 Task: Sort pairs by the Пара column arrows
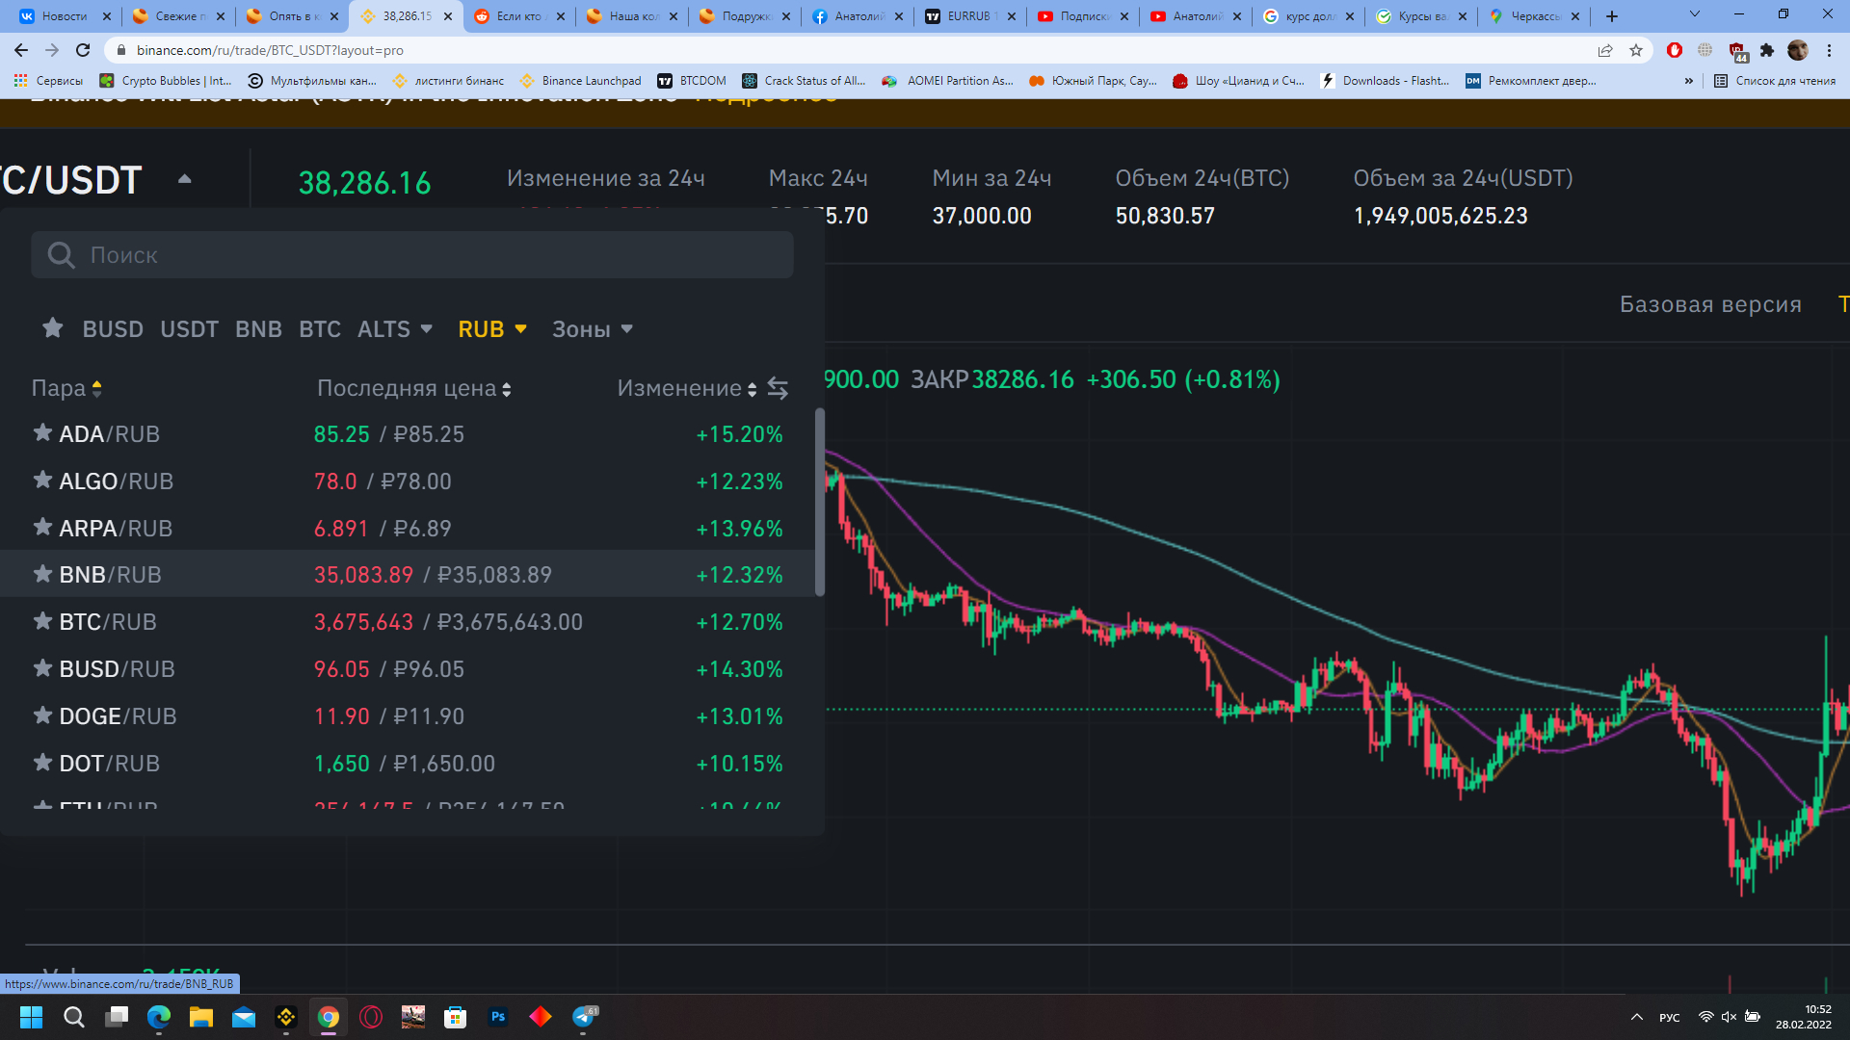[96, 388]
